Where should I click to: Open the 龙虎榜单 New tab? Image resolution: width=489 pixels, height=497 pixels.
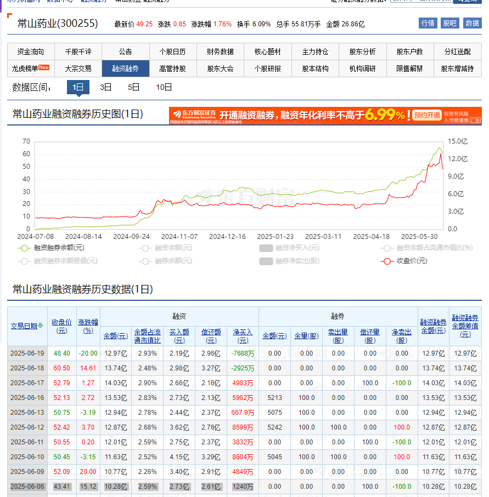[x=31, y=68]
